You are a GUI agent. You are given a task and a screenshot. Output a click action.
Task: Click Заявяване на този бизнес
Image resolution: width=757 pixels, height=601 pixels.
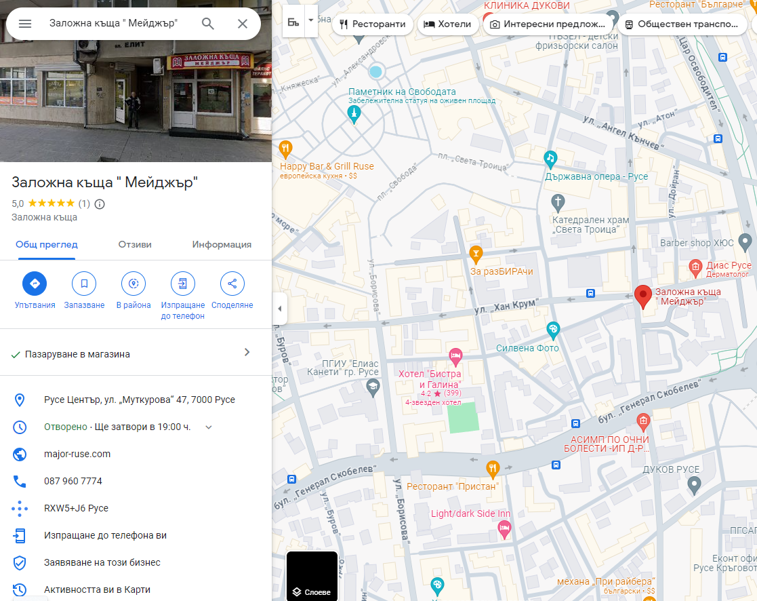click(102, 562)
